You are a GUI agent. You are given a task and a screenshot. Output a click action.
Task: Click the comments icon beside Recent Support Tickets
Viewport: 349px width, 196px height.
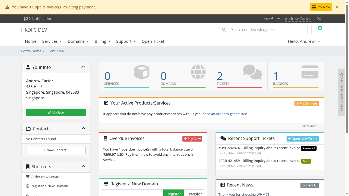coord(223,139)
